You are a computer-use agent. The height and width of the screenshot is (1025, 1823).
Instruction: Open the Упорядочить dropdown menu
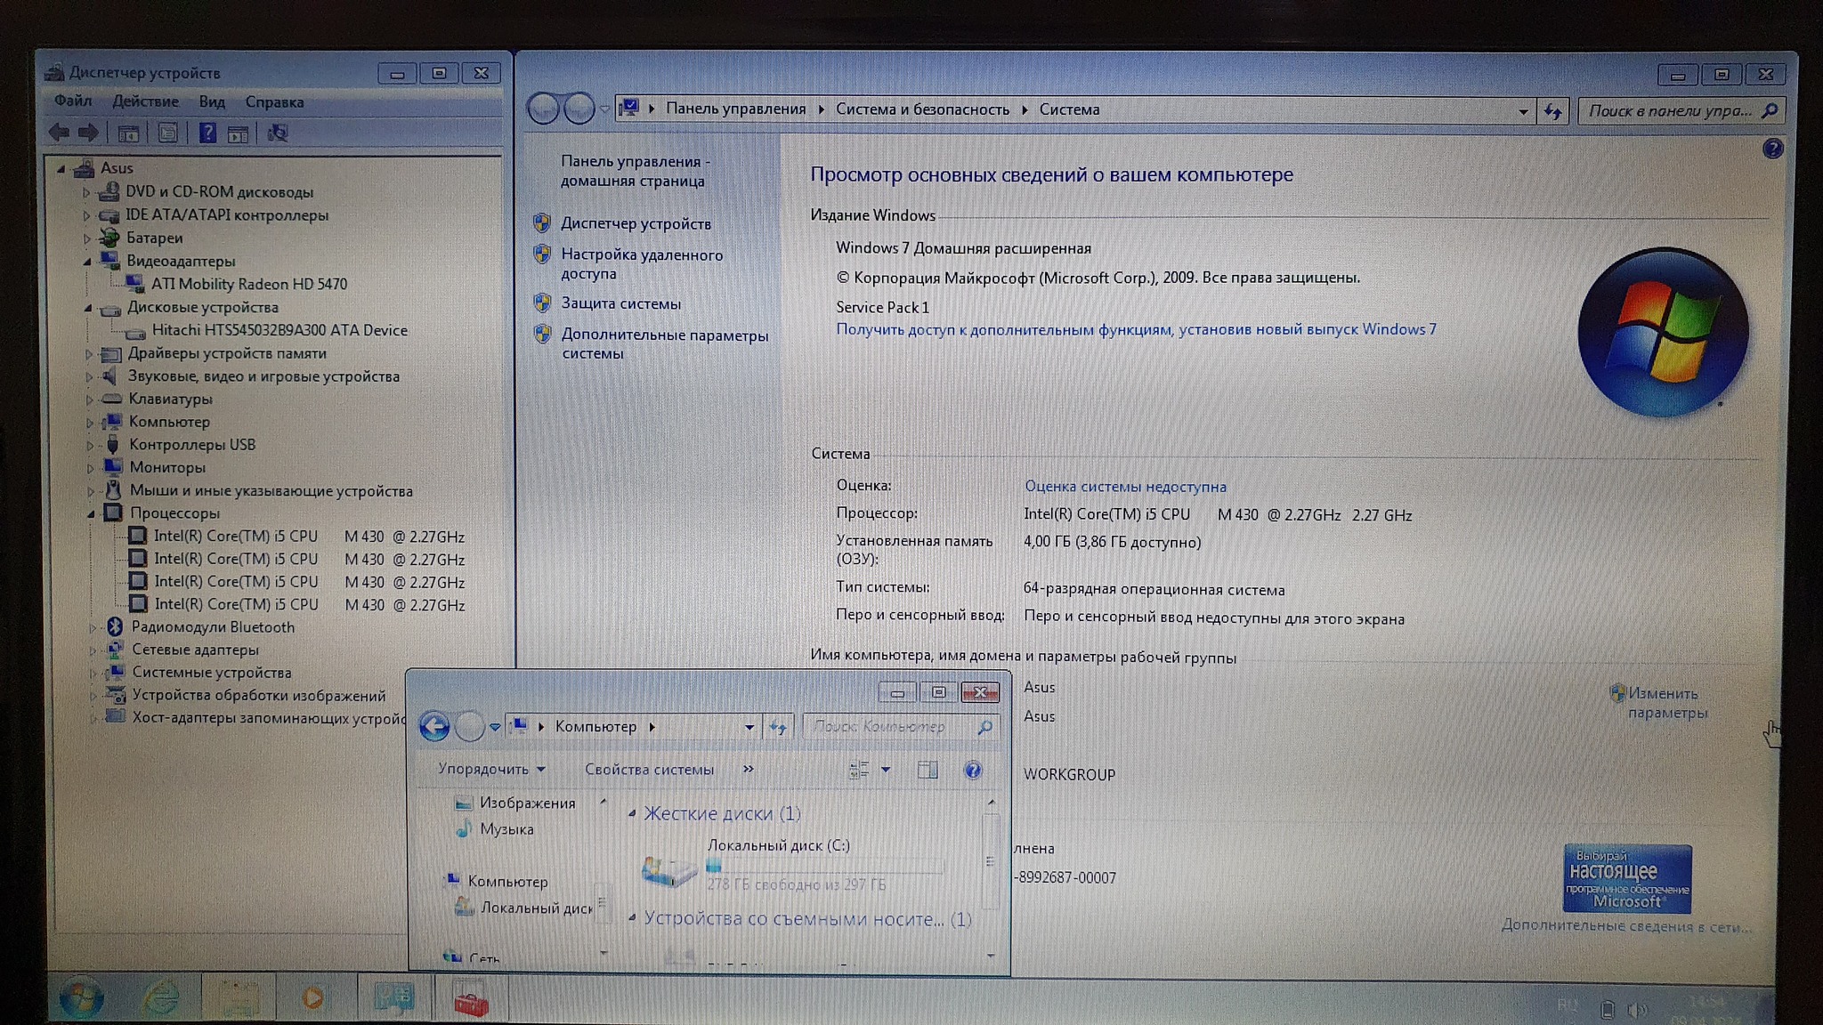pos(490,769)
